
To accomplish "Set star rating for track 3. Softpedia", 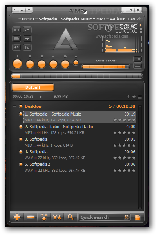I will pos(124,145).
